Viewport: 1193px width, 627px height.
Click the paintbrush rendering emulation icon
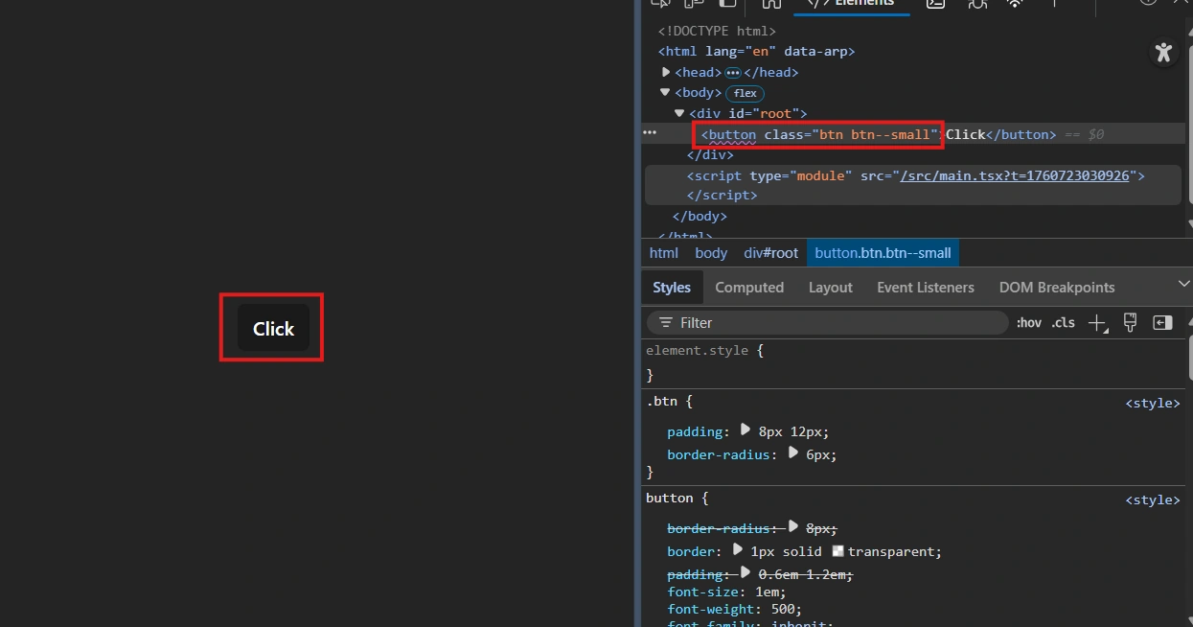[1130, 323]
